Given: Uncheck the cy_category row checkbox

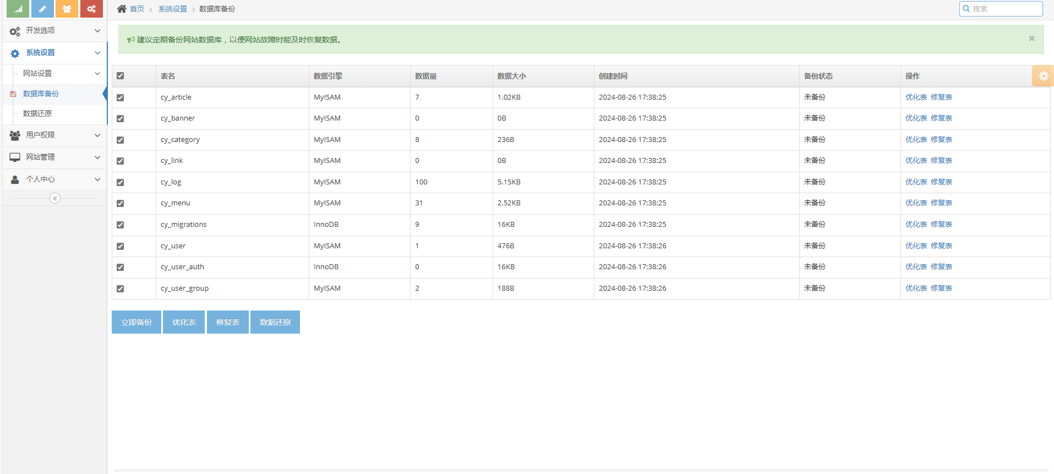Looking at the screenshot, I should (120, 140).
